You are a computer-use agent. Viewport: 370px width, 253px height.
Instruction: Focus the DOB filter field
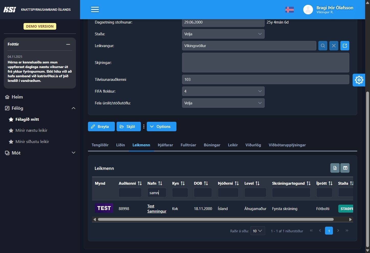tap(203, 192)
